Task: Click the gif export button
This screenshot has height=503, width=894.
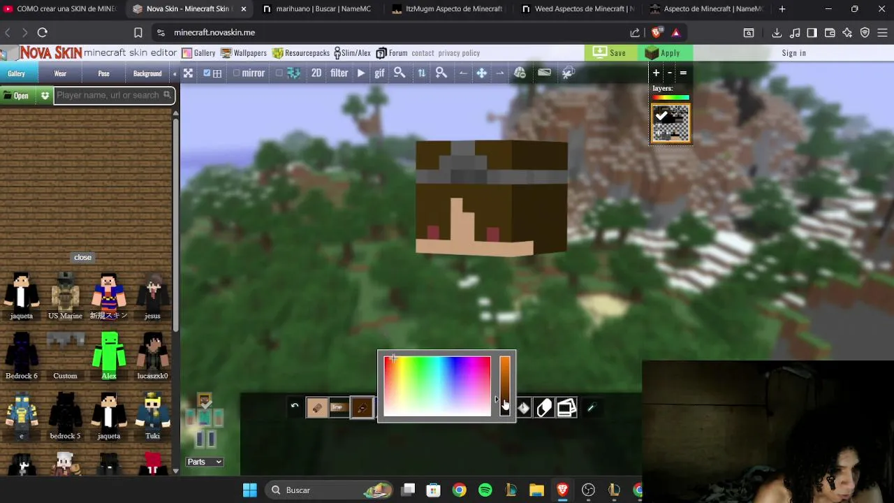Action: coord(379,73)
